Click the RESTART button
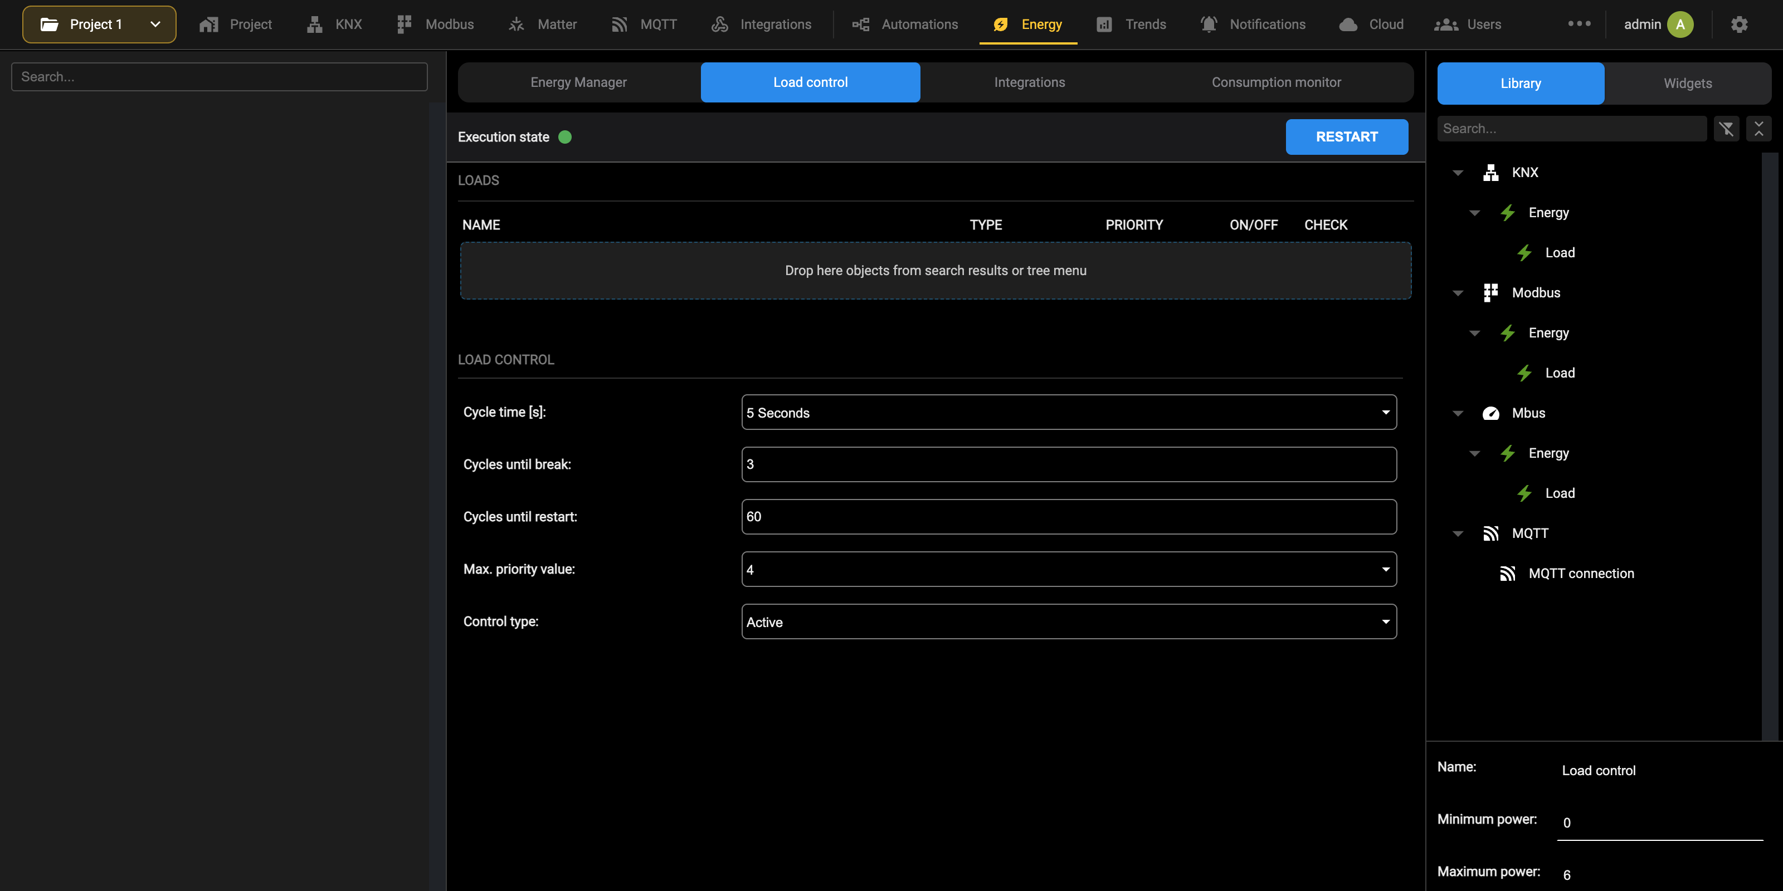This screenshot has height=891, width=1783. (1346, 137)
